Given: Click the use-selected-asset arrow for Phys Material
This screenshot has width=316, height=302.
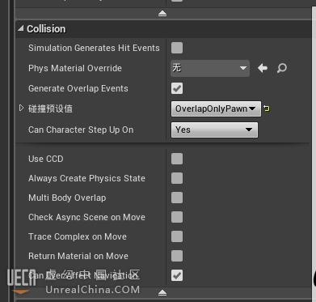Looking at the screenshot, I should tap(263, 68).
